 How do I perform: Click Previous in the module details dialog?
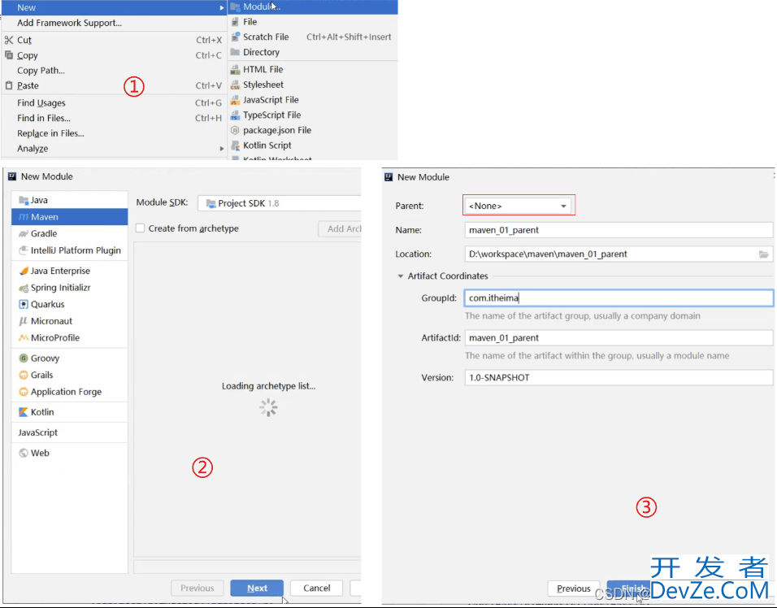573,588
